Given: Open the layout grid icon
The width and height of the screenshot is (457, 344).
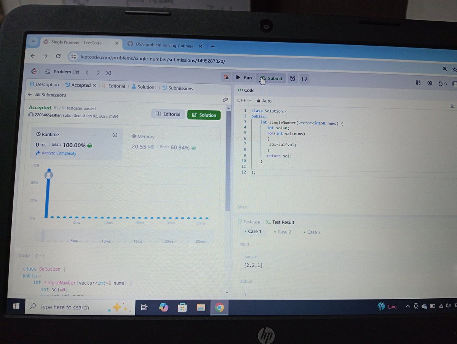Looking at the screenshot, I should point(418,83).
